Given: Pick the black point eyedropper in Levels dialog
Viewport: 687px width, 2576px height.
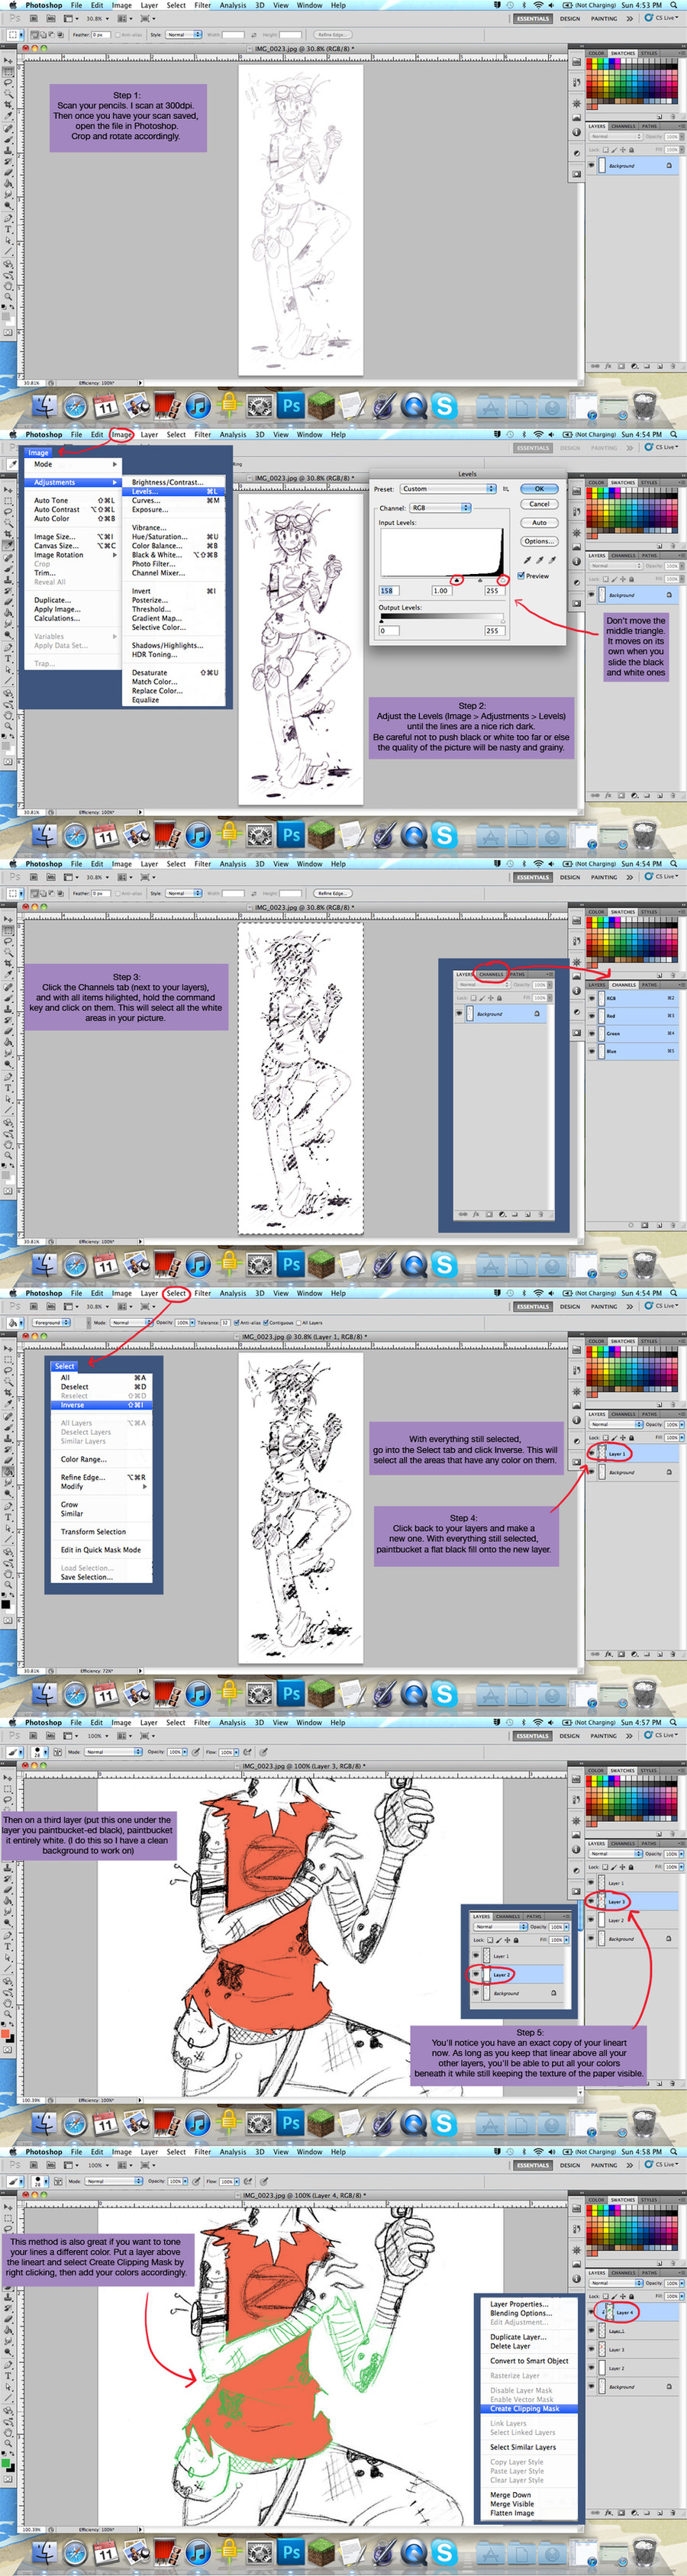Looking at the screenshot, I should pyautogui.click(x=527, y=560).
